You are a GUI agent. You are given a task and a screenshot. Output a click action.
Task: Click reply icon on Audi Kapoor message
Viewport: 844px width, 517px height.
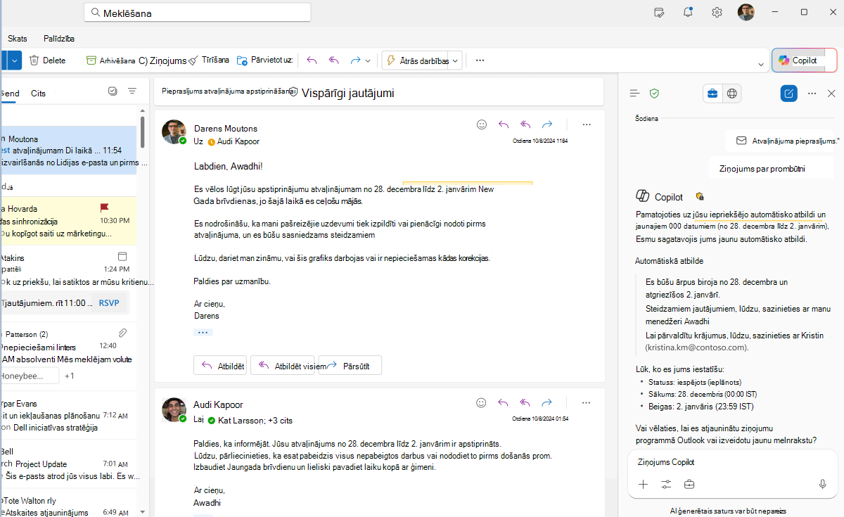(x=504, y=403)
